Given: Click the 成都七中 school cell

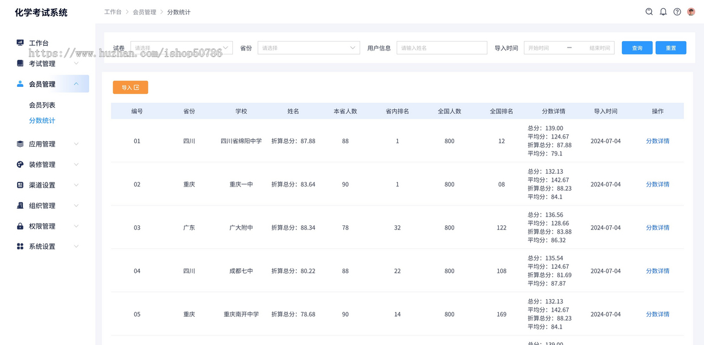Looking at the screenshot, I should 241,271.
